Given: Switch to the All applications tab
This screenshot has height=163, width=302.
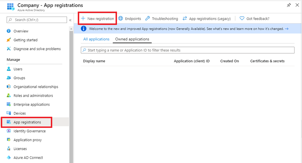Looking at the screenshot, I should click(x=96, y=39).
